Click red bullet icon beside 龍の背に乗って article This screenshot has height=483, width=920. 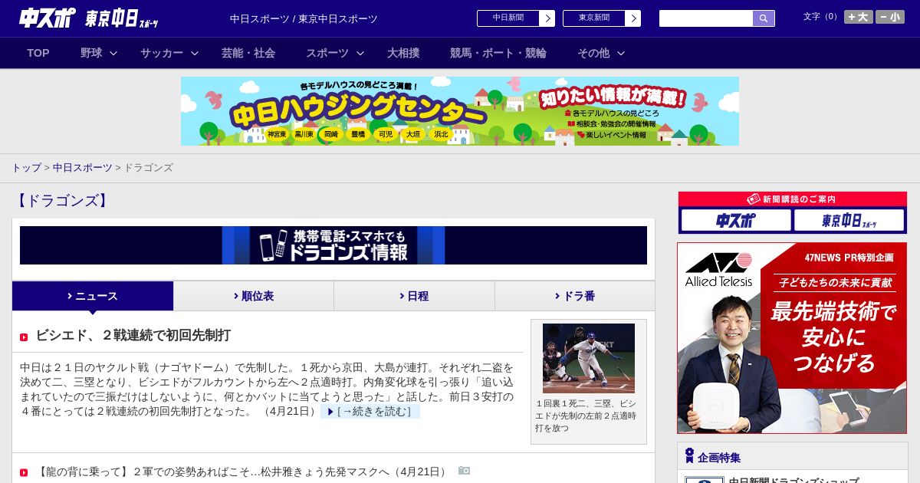pyautogui.click(x=24, y=472)
